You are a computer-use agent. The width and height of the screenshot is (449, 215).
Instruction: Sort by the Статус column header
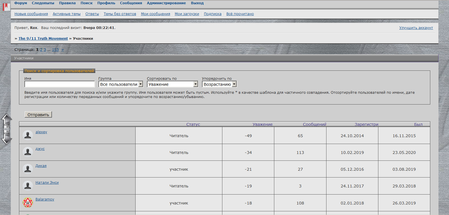tap(193, 124)
